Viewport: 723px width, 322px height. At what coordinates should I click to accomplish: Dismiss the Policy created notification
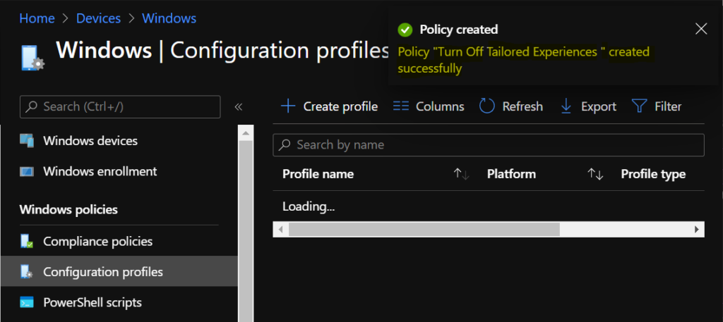(x=701, y=29)
